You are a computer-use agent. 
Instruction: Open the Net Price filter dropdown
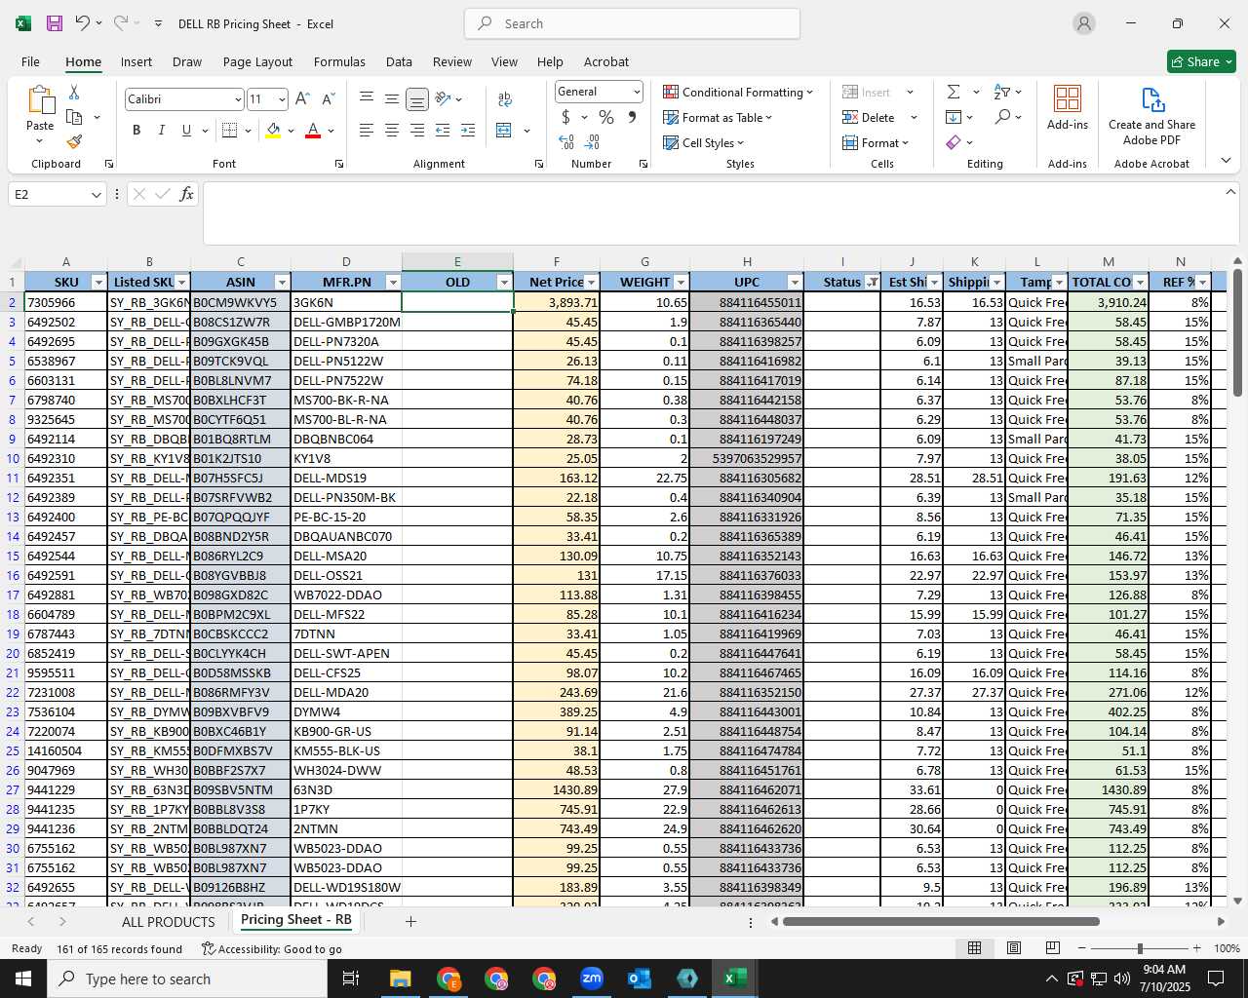591,283
